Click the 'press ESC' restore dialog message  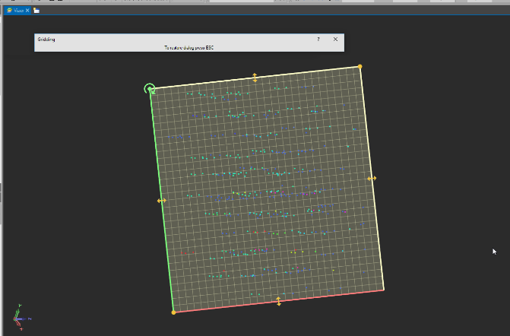click(x=189, y=47)
